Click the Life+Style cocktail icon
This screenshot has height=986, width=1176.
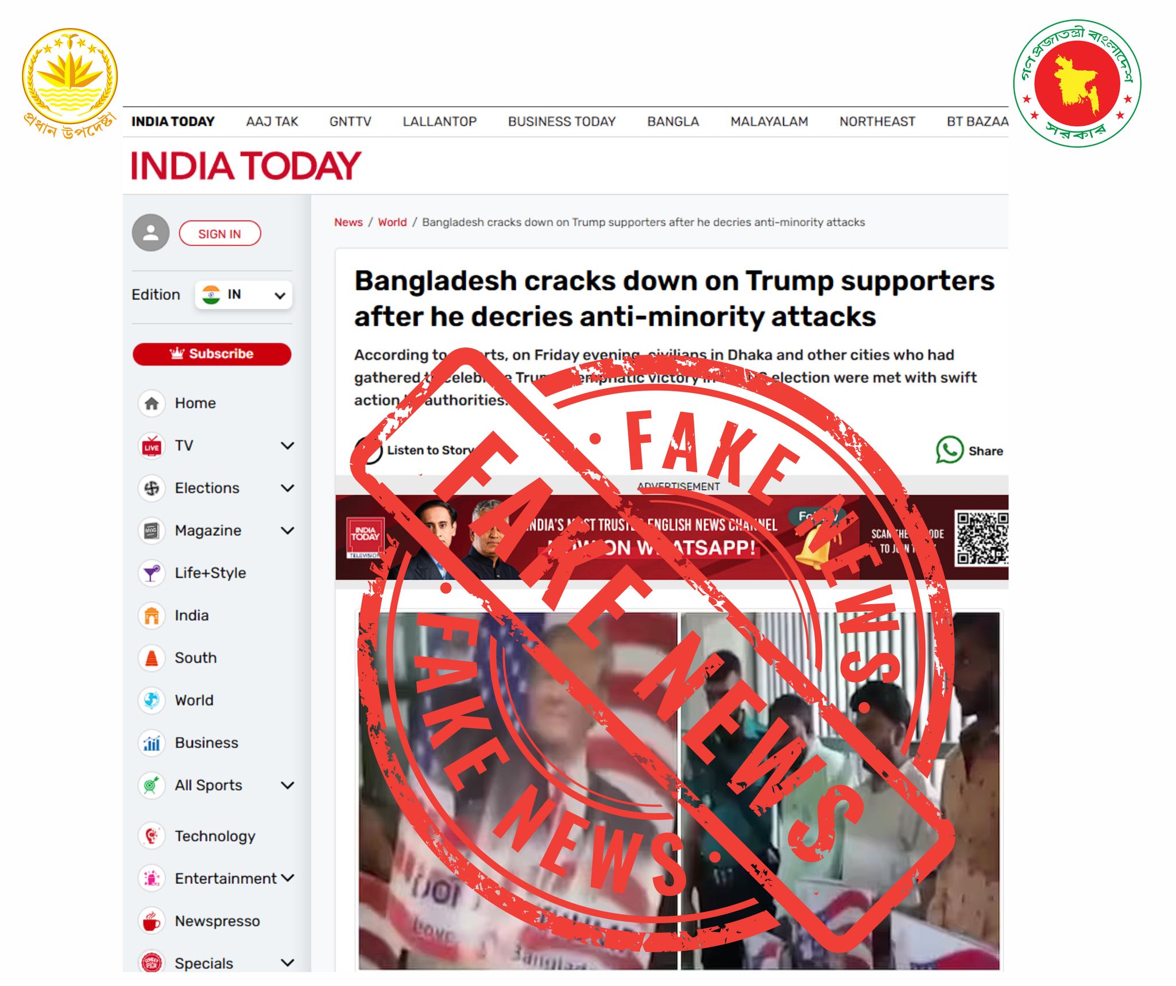coord(152,573)
